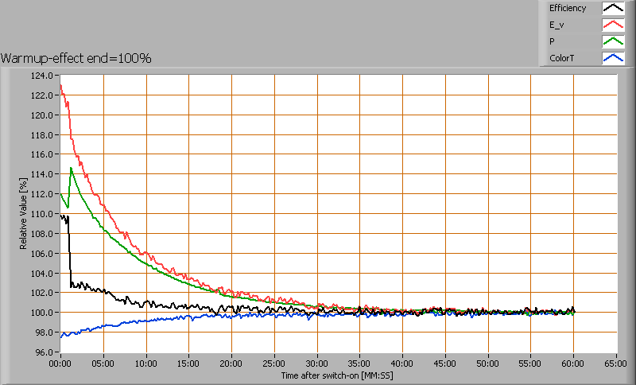The image size is (636, 385).
Task: Click the red E_v plot sample icon
Action: tap(613, 25)
